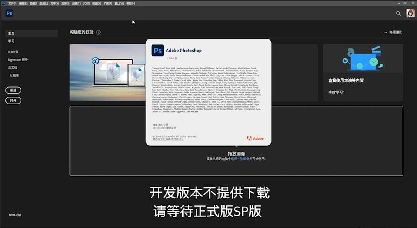Viewport: 417px width, 228px height.
Task: Open the 3D(D) menu
Action: (86, 3)
